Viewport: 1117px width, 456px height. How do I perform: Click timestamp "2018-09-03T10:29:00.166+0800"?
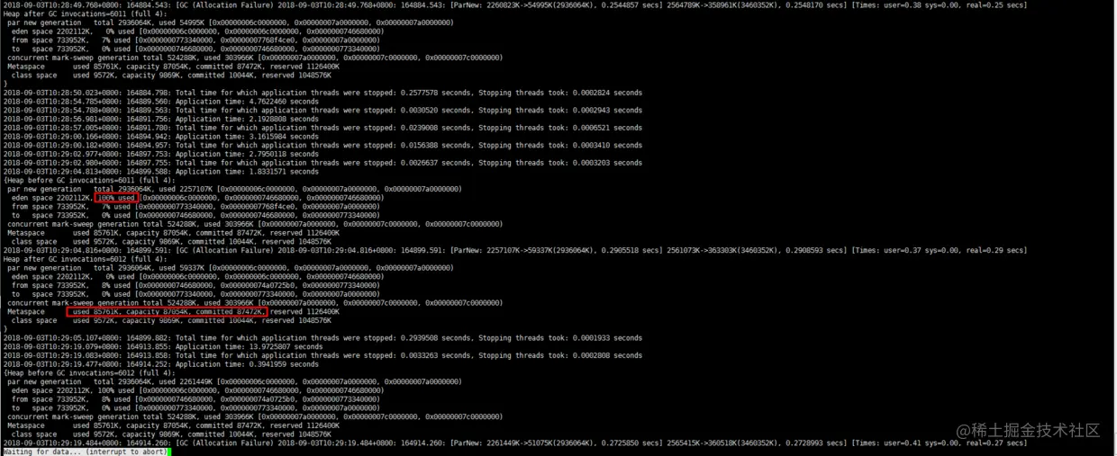[x=63, y=137]
